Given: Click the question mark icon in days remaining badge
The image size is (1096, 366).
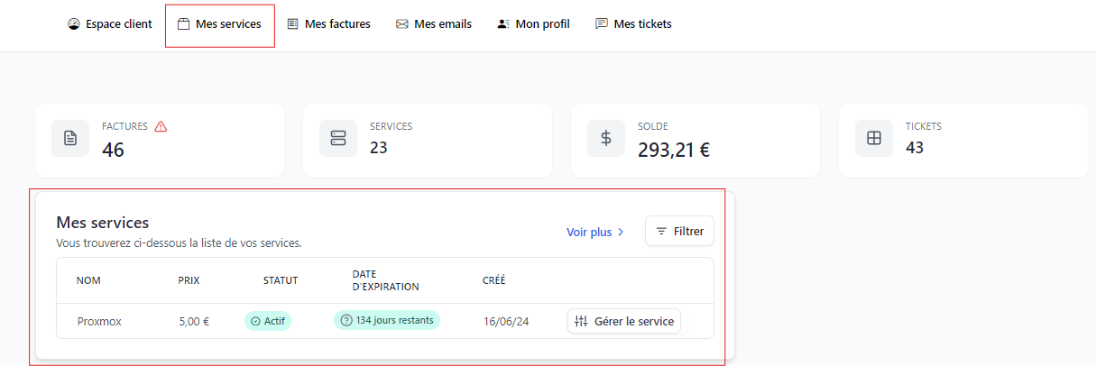Looking at the screenshot, I should 345,320.
